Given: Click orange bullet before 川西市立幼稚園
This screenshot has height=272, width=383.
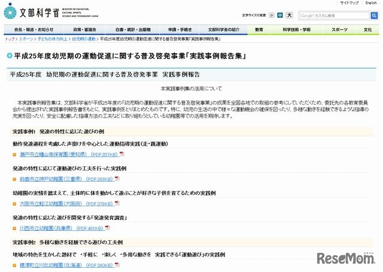Looking at the screenshot, I should (x=14, y=228).
